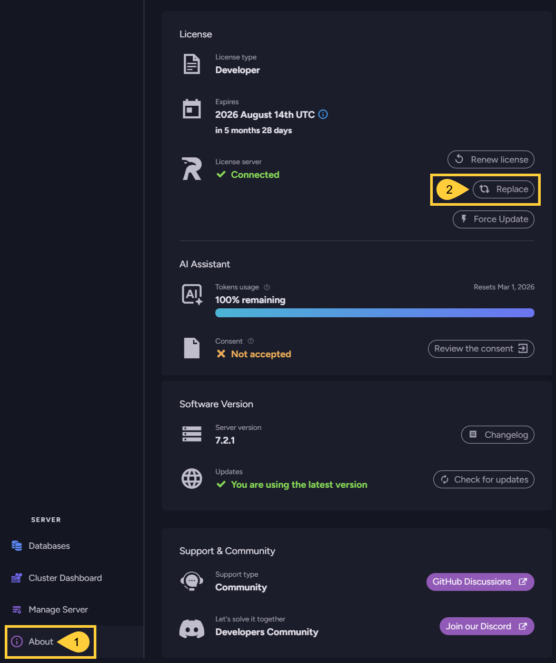Viewport: 556px width, 663px height.
Task: Click the Databases stack icon in sidebar
Action: click(17, 546)
